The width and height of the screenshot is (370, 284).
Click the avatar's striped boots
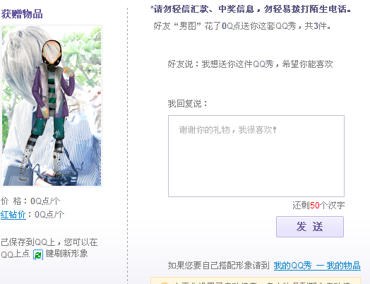42,158
